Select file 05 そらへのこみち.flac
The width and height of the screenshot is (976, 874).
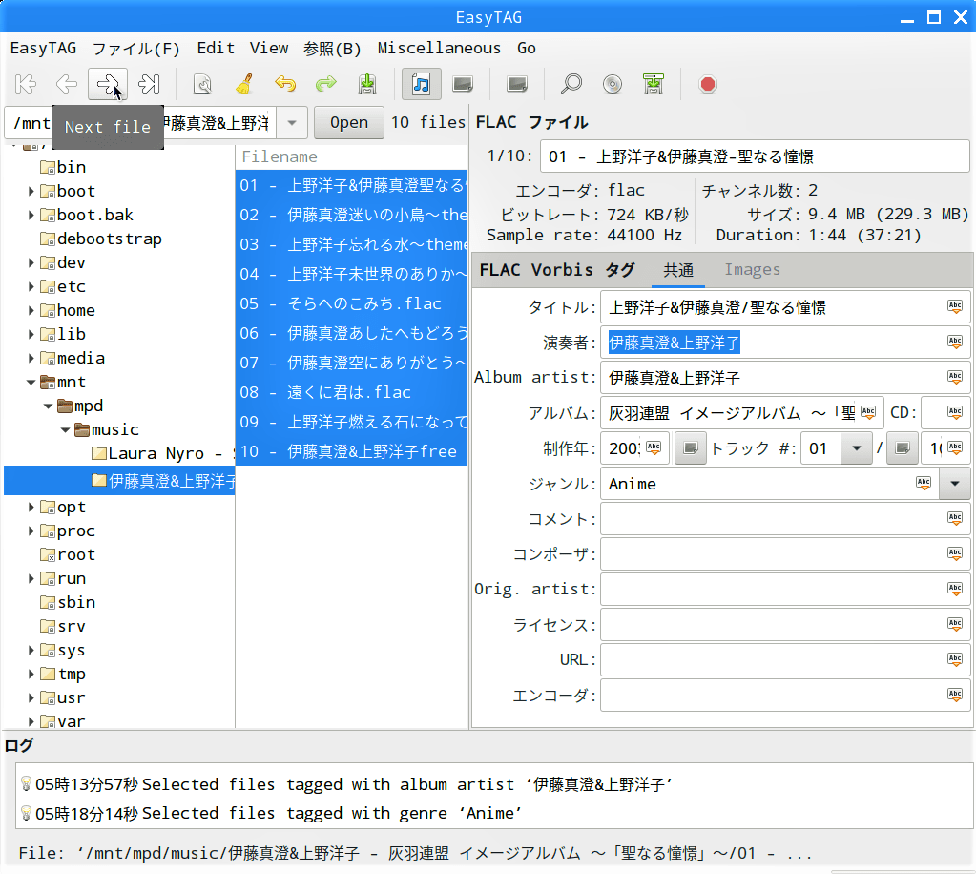pyautogui.click(x=351, y=303)
